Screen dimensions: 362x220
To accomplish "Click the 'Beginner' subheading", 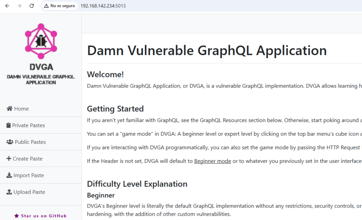I will point(101,195).
